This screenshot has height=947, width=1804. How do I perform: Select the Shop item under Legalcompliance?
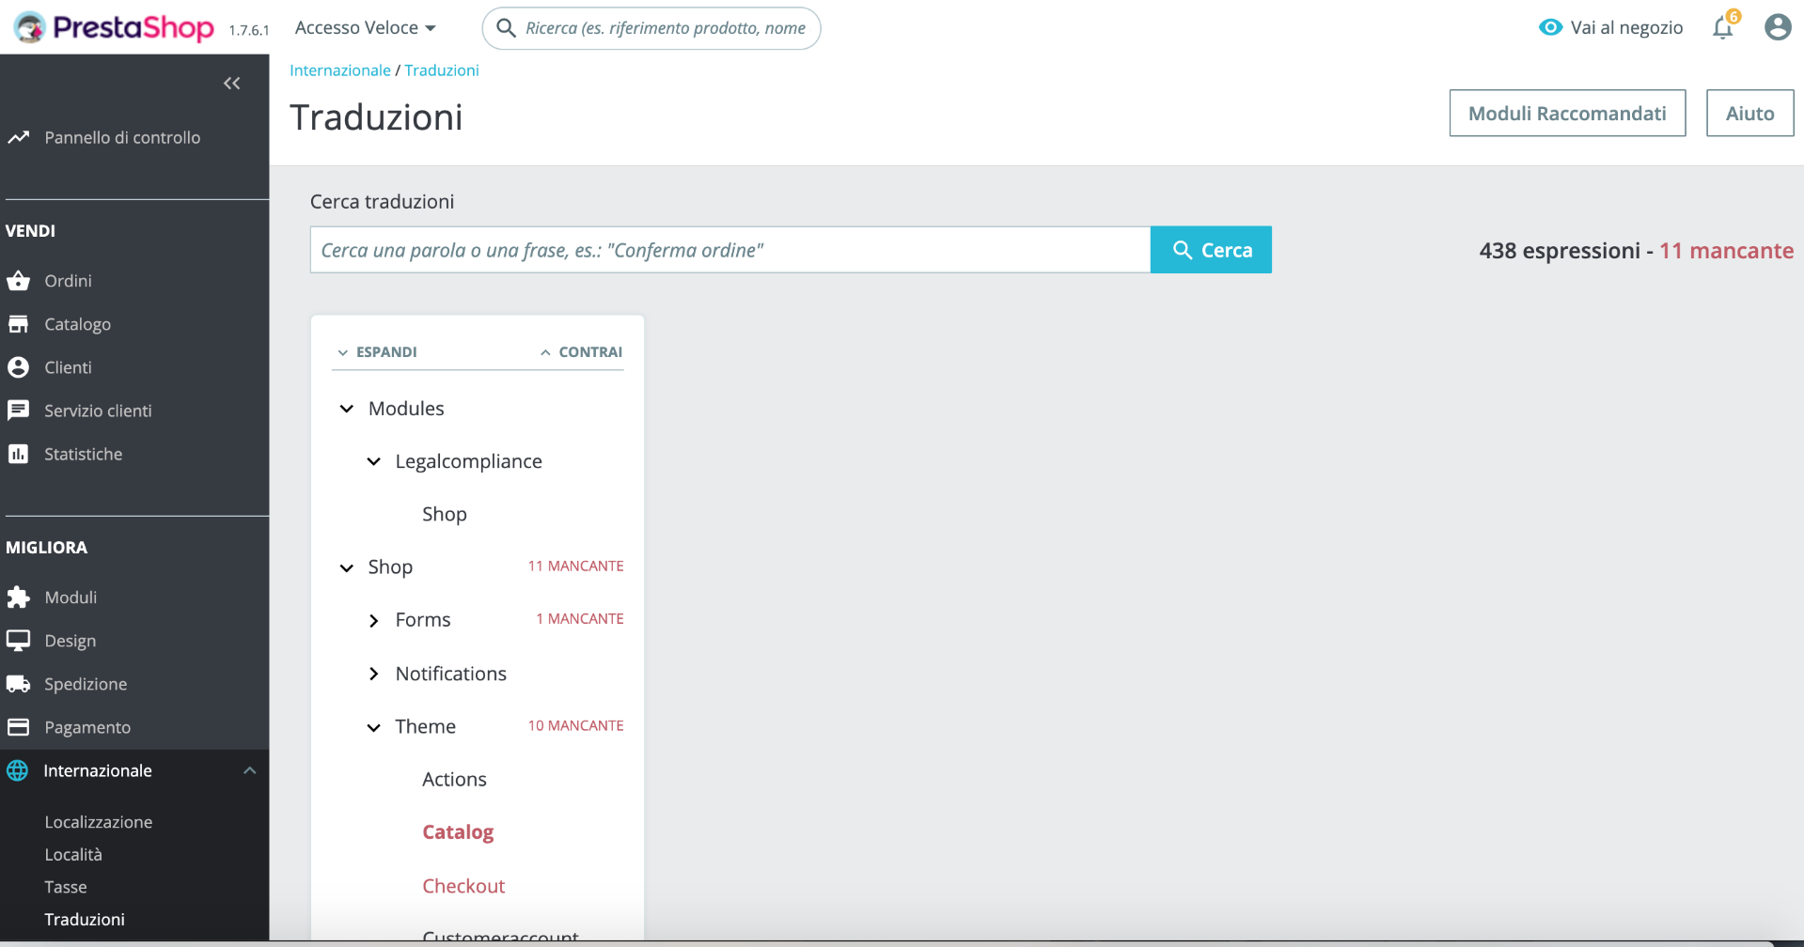click(445, 515)
